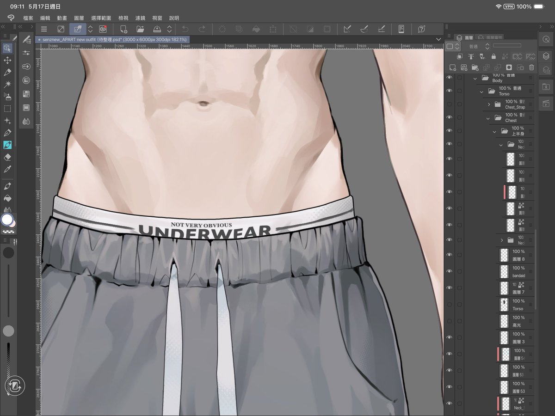Select the Auto select magic wand tool
Screen dimensions: 555x416
pos(7,85)
